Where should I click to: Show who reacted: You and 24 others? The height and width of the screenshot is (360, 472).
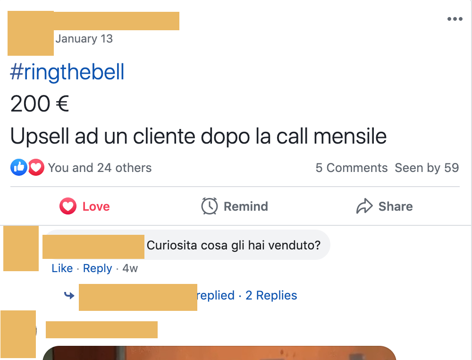pyautogui.click(x=100, y=168)
